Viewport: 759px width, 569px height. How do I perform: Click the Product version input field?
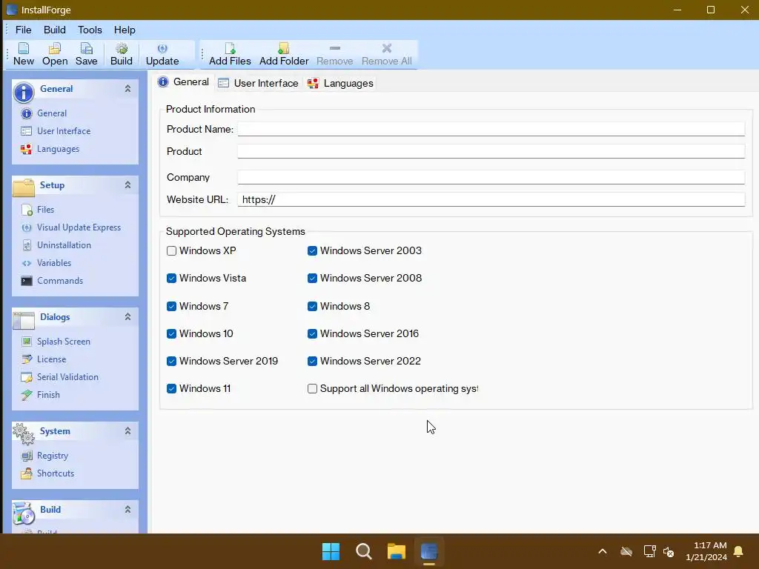click(491, 151)
